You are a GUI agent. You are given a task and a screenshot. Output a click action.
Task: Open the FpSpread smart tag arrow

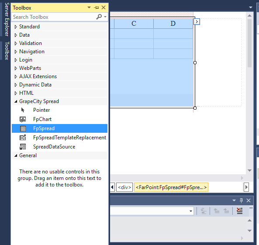click(x=197, y=22)
